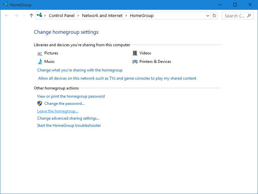Expand chevron after Control Panel

(78, 16)
